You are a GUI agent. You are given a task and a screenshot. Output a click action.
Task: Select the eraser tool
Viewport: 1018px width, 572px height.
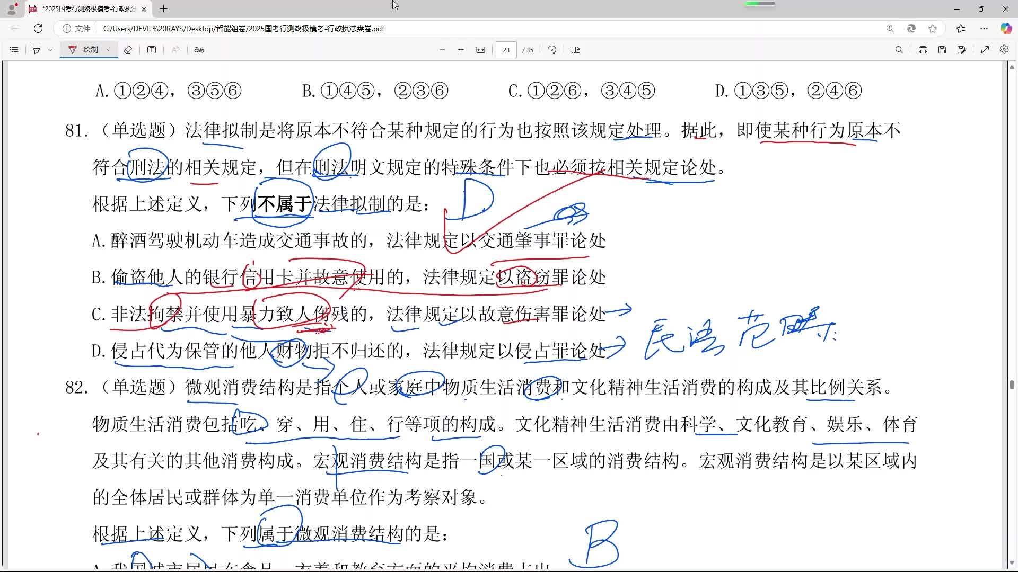127,50
